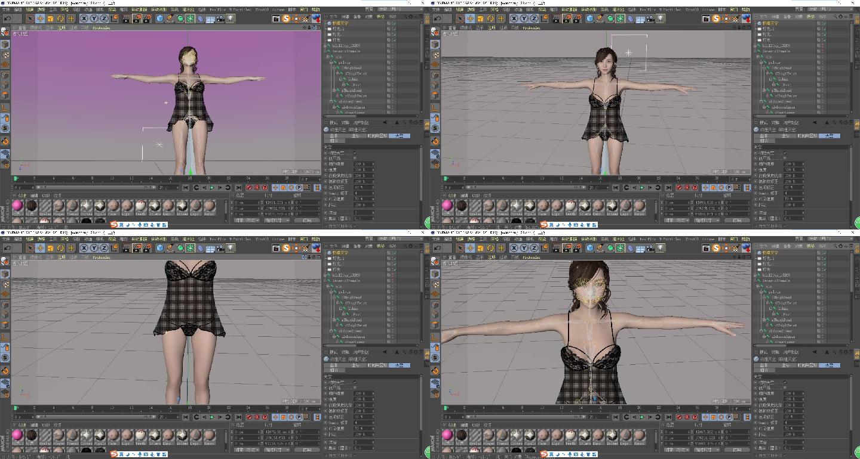860x459 pixels.
Task: Select the Face material in top-right material manager
Action: coord(543,206)
